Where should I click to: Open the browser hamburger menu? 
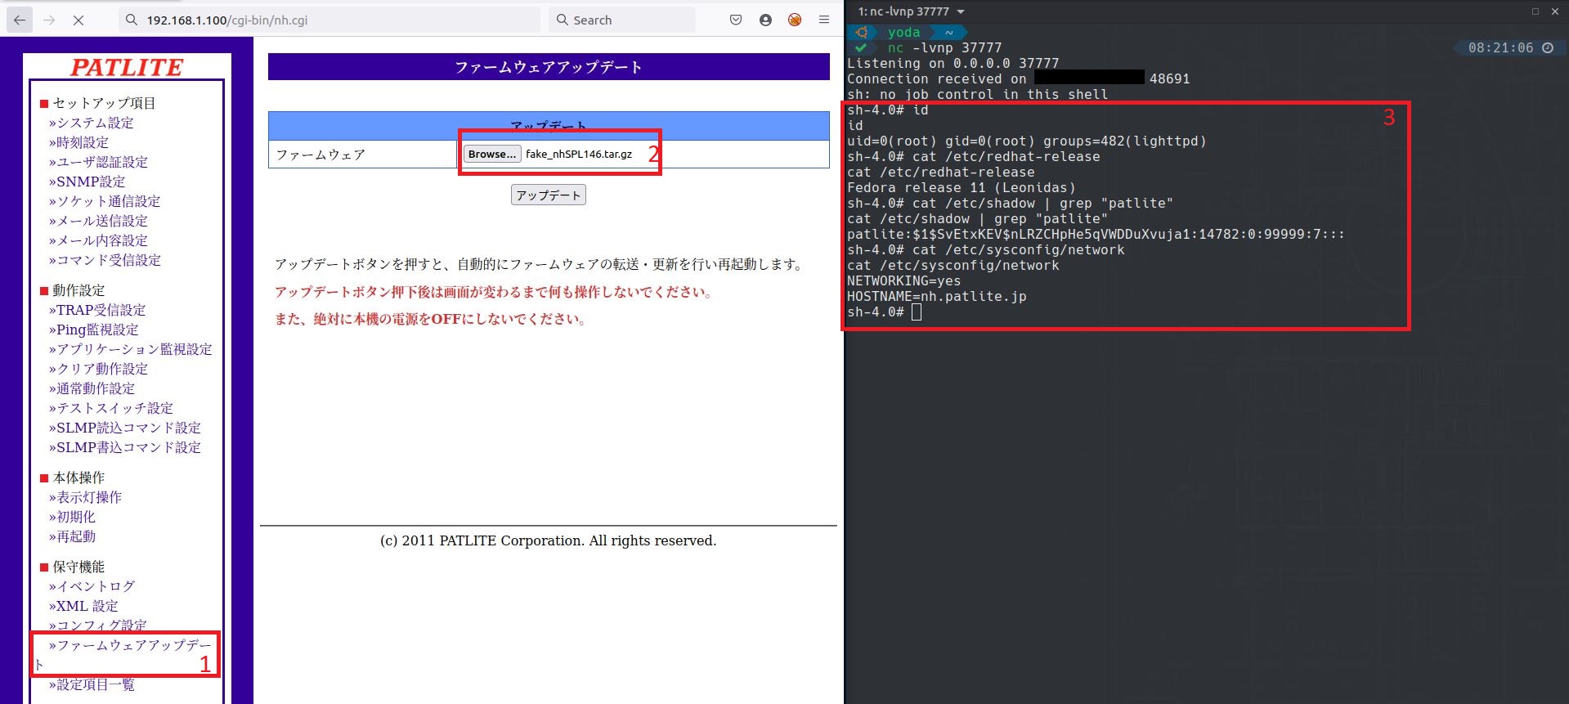coord(824,20)
